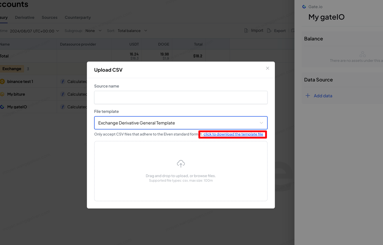Click the Import icon in the toolbar

pyautogui.click(x=246, y=30)
